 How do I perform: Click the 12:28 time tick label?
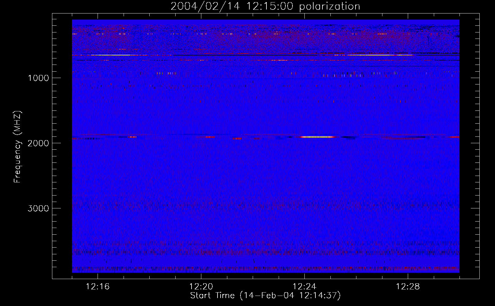[408, 287]
